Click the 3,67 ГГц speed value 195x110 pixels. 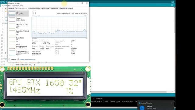[x=46, y=43]
